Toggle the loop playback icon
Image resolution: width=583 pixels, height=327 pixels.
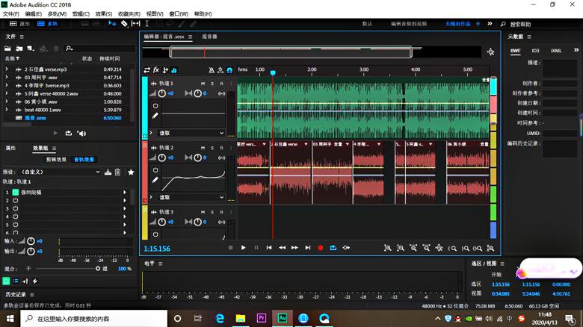tap(333, 248)
